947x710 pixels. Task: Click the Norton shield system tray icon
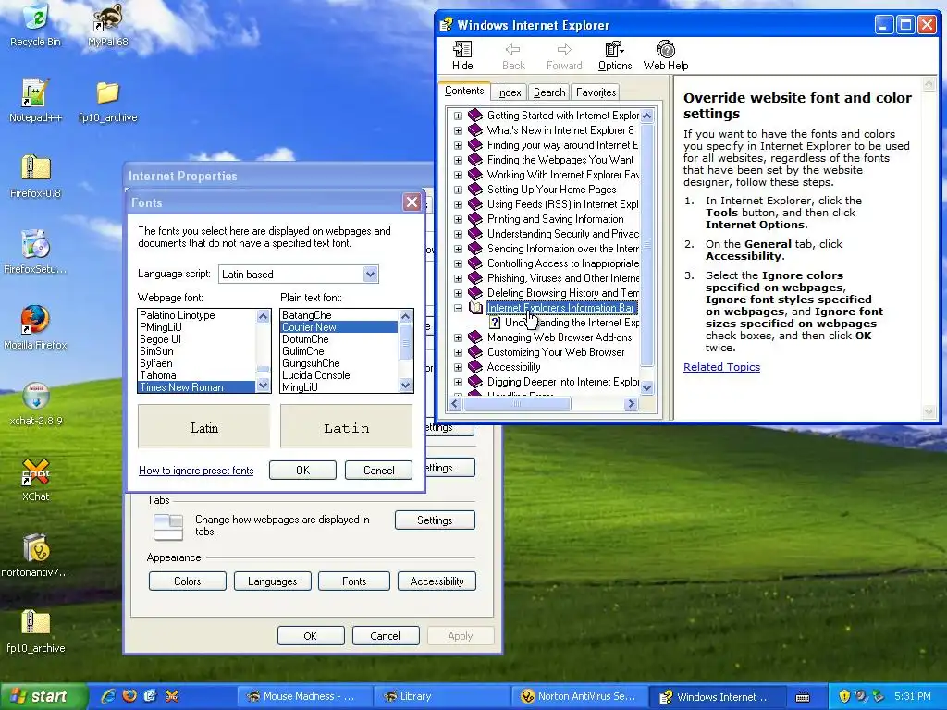(x=845, y=696)
